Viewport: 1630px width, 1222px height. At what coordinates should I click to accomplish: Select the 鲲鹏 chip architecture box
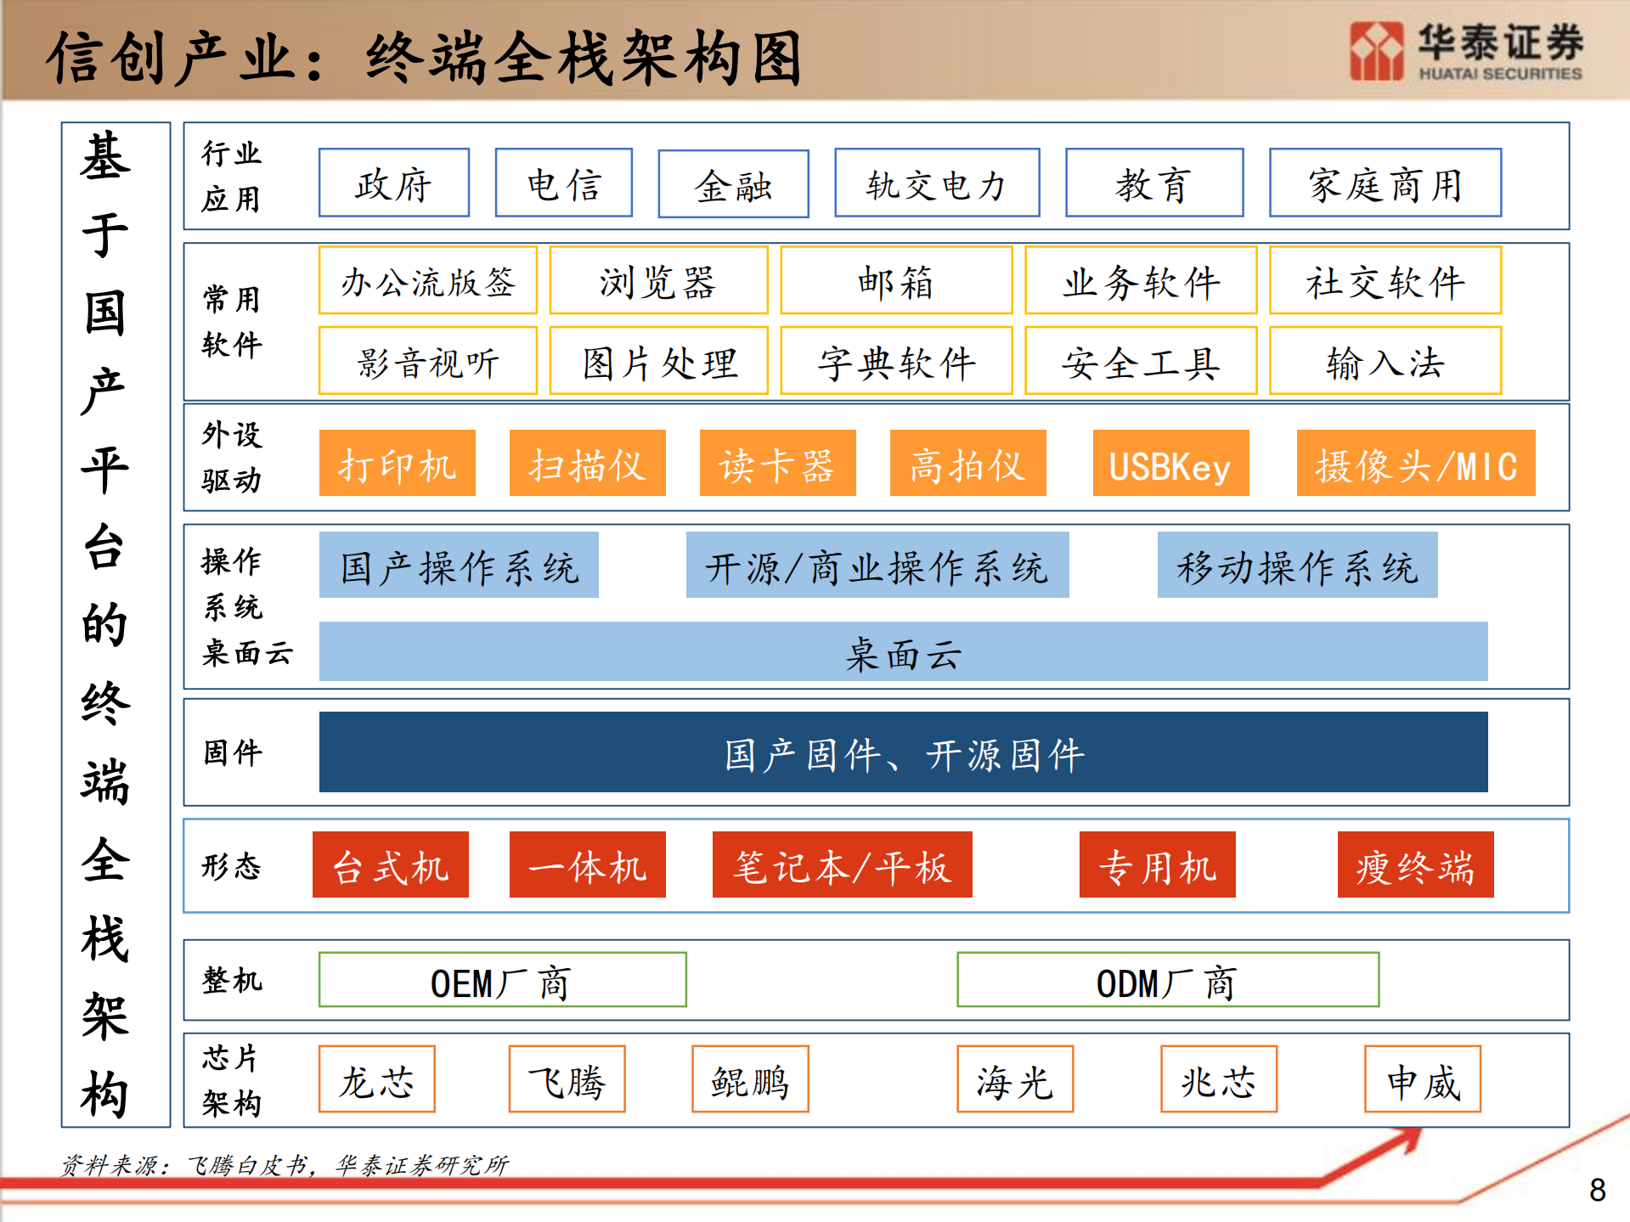click(x=749, y=1080)
